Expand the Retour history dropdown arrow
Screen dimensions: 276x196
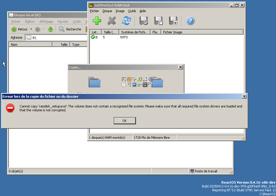click(x=31, y=29)
